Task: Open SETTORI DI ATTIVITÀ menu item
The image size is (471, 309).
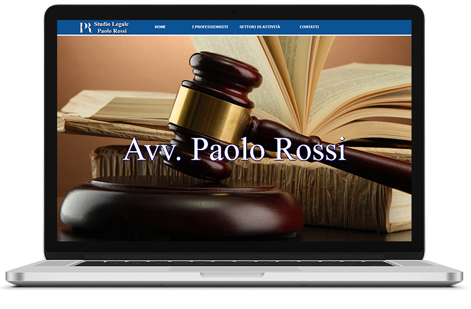Action: pyautogui.click(x=260, y=26)
